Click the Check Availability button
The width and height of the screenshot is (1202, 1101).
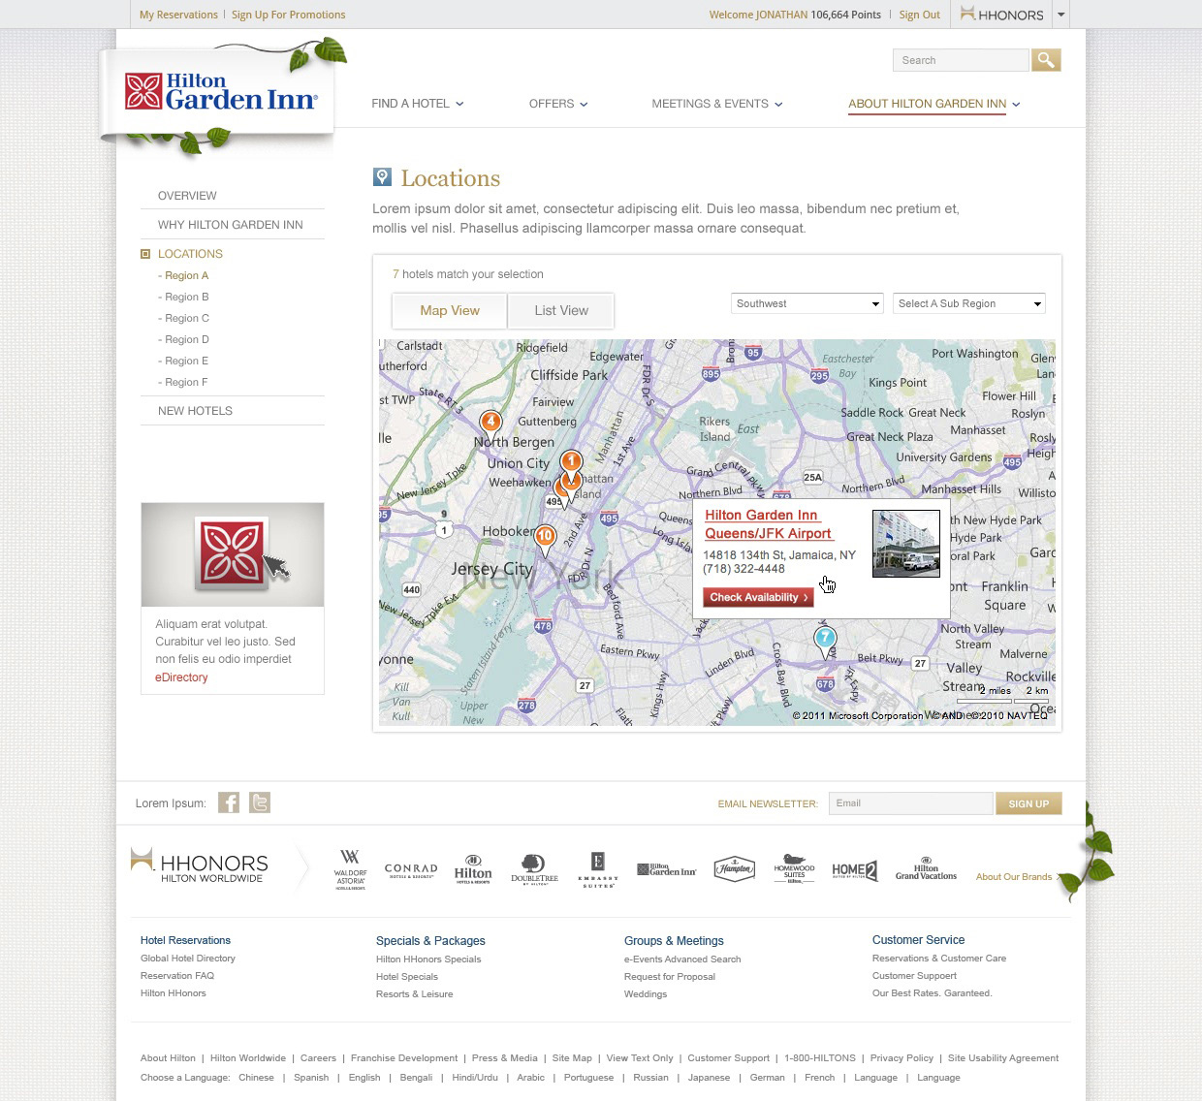pos(759,598)
